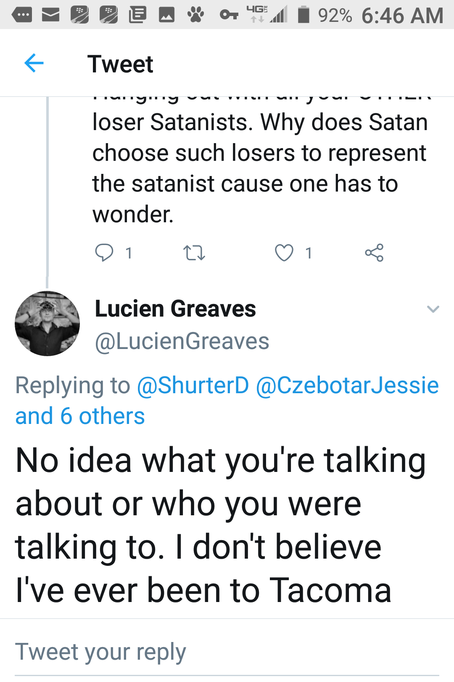Tap the paw print notification icon
The image size is (454, 682).
pyautogui.click(x=195, y=15)
